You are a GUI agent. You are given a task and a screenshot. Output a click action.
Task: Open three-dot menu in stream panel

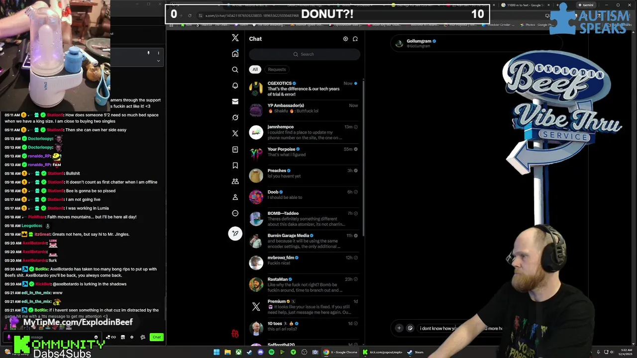(158, 53)
